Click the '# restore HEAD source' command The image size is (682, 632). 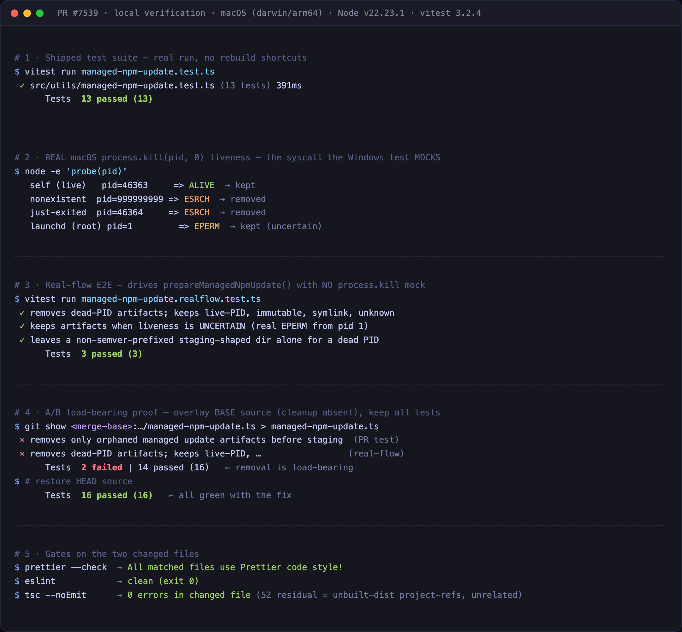coord(79,481)
